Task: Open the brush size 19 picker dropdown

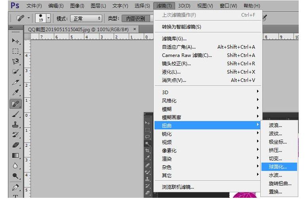Action: pyautogui.click(x=48, y=18)
